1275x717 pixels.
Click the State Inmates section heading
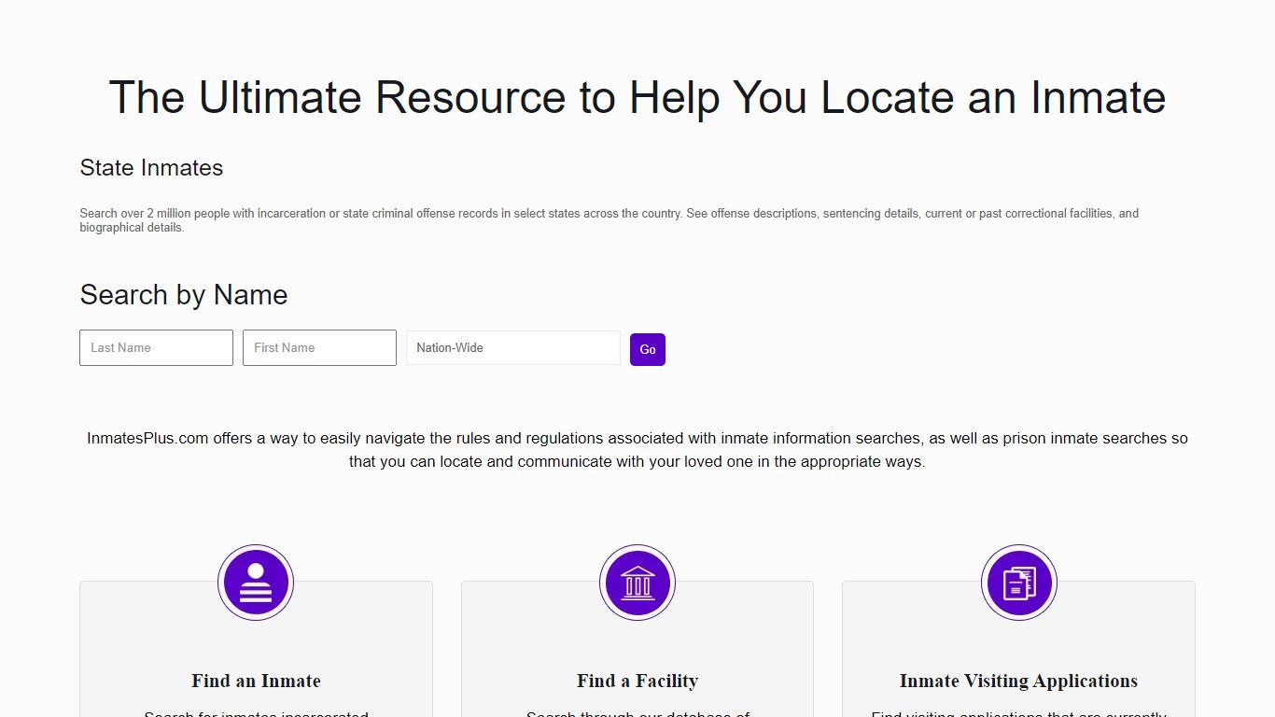point(151,168)
